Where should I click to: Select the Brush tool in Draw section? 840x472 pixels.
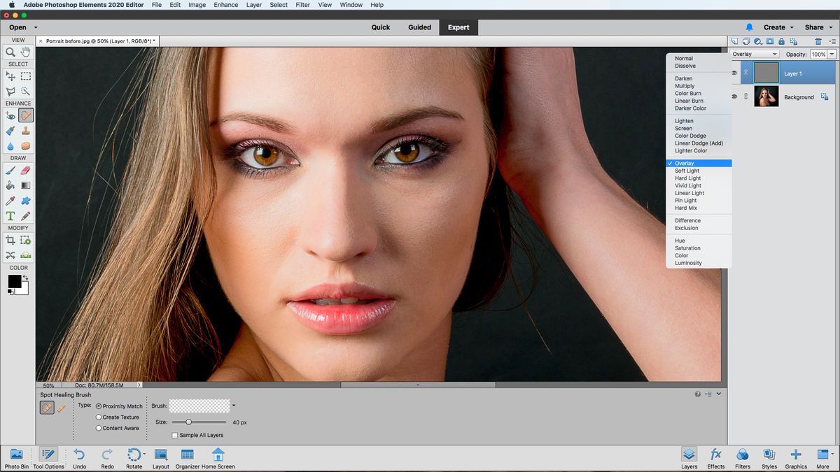(x=10, y=170)
